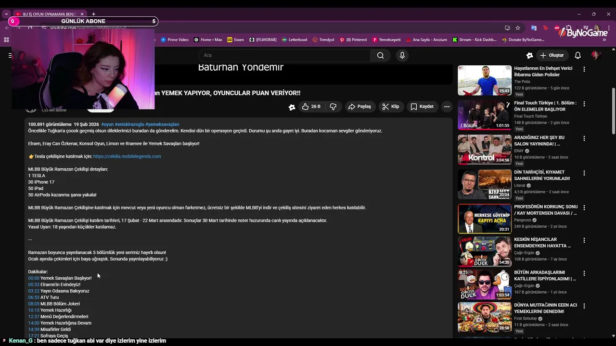Open Yemeksepeti bookmark
Screen dimensions: 616x346
(386, 40)
